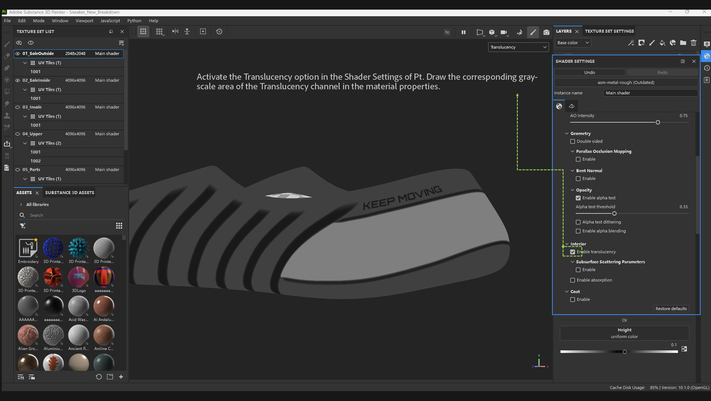Open the export textures icon in left toolbar
The height and width of the screenshot is (401, 711).
pos(7,144)
